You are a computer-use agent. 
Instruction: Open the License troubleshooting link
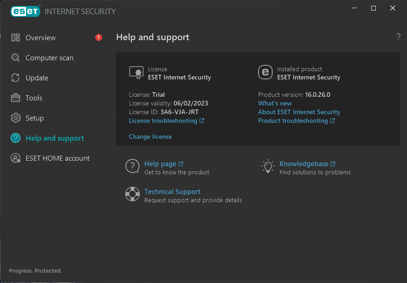point(163,121)
